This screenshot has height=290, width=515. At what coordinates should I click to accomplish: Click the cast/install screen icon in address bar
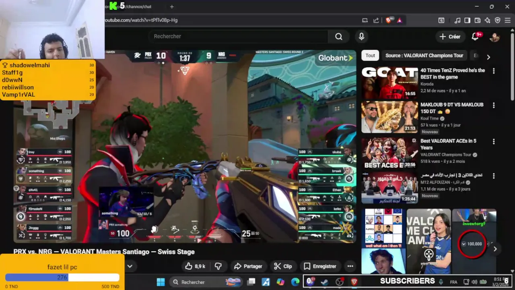point(365,20)
